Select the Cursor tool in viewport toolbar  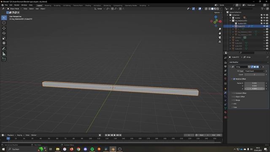4,23
